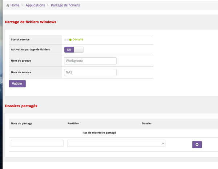Screen dimensions: 218x169
Task: Click the house icon in breadcrumb
Action: tap(8, 5)
